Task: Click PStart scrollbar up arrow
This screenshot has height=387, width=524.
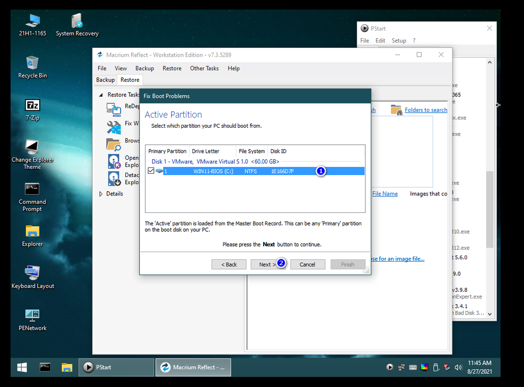Action: [490, 62]
